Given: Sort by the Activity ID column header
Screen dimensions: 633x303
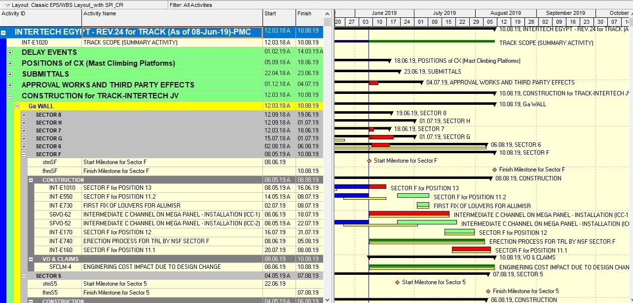Looking at the screenshot, I should [41, 18].
